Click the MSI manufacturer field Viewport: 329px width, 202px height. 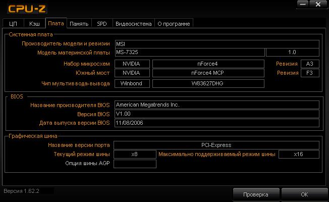pos(217,44)
